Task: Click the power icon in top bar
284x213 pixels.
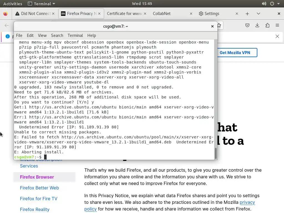Action: (x=272, y=4)
